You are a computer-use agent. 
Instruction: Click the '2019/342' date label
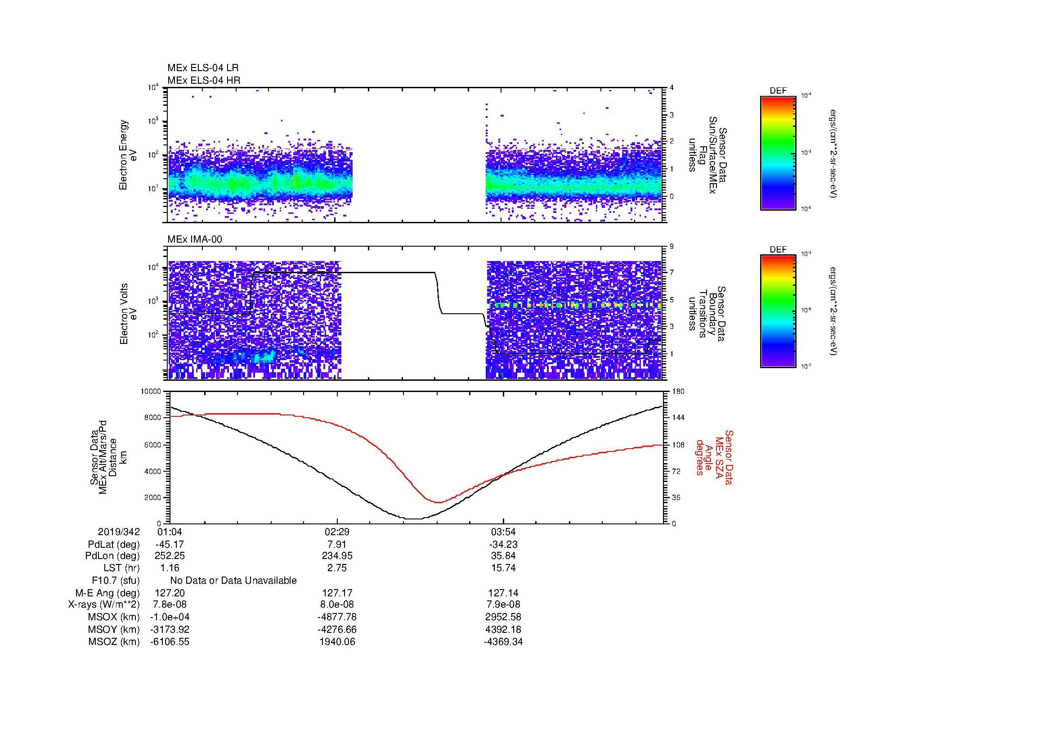coord(119,532)
